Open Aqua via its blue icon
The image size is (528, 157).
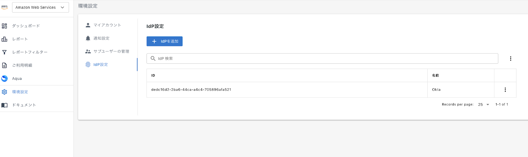4,78
